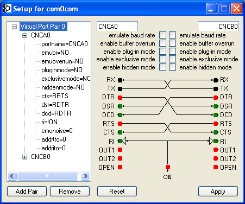The width and height of the screenshot is (245, 204).
Task: Expand the CNCB0 tree node
Action: tap(25, 157)
